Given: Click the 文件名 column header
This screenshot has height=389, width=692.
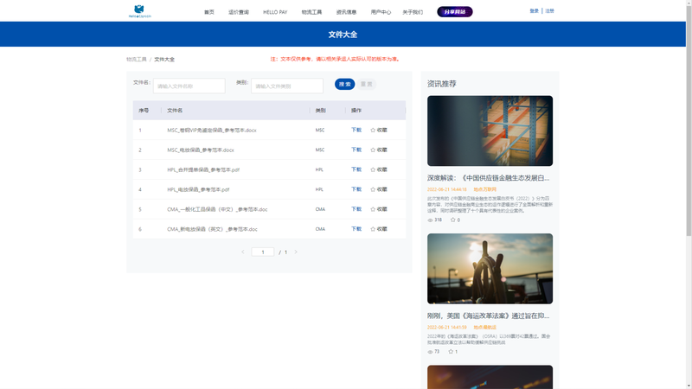Looking at the screenshot, I should 175,111.
